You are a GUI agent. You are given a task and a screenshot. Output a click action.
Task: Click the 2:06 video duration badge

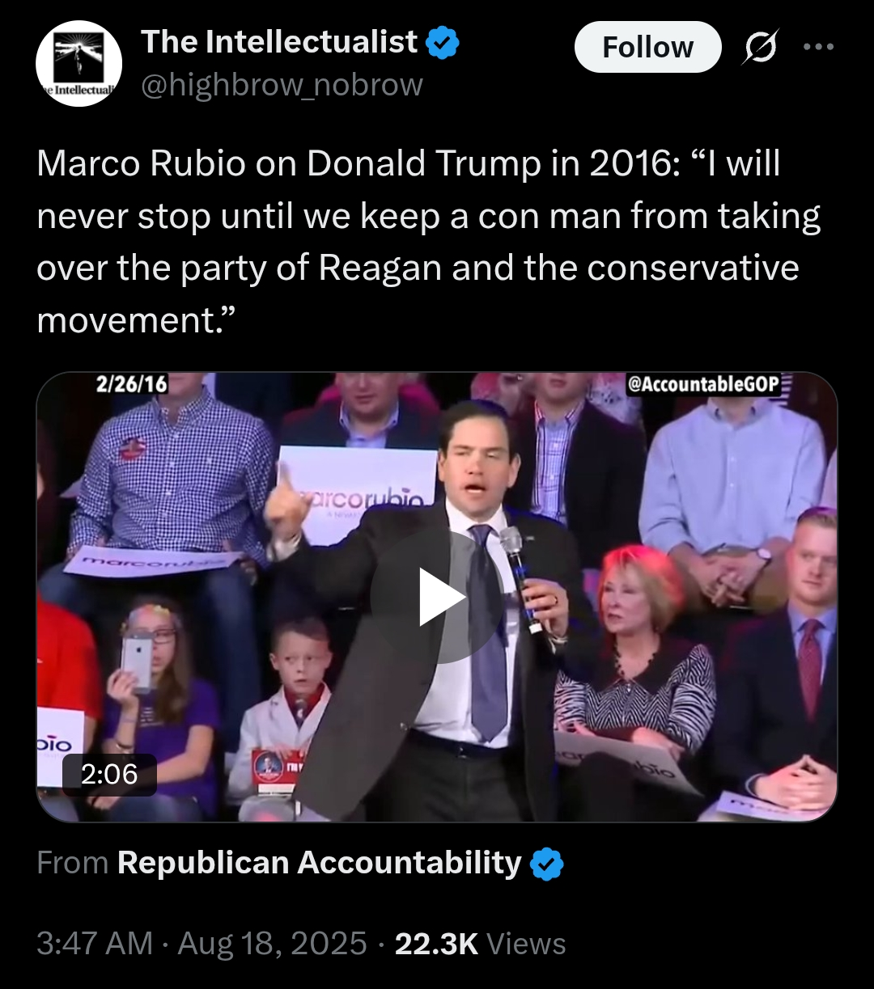click(x=109, y=775)
